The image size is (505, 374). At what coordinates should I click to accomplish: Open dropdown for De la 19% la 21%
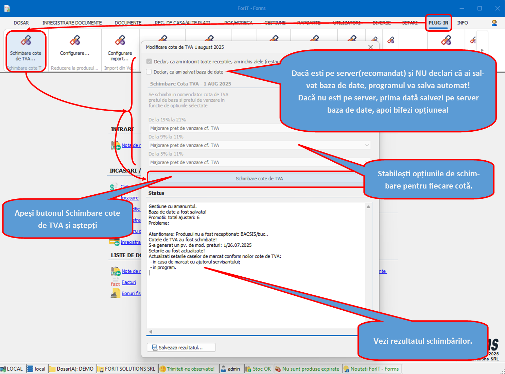click(367, 128)
